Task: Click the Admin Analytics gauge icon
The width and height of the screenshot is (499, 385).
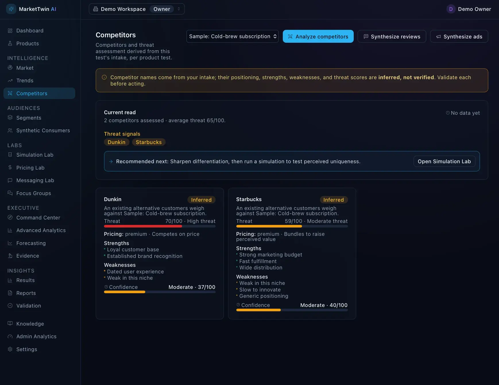Action: point(10,337)
